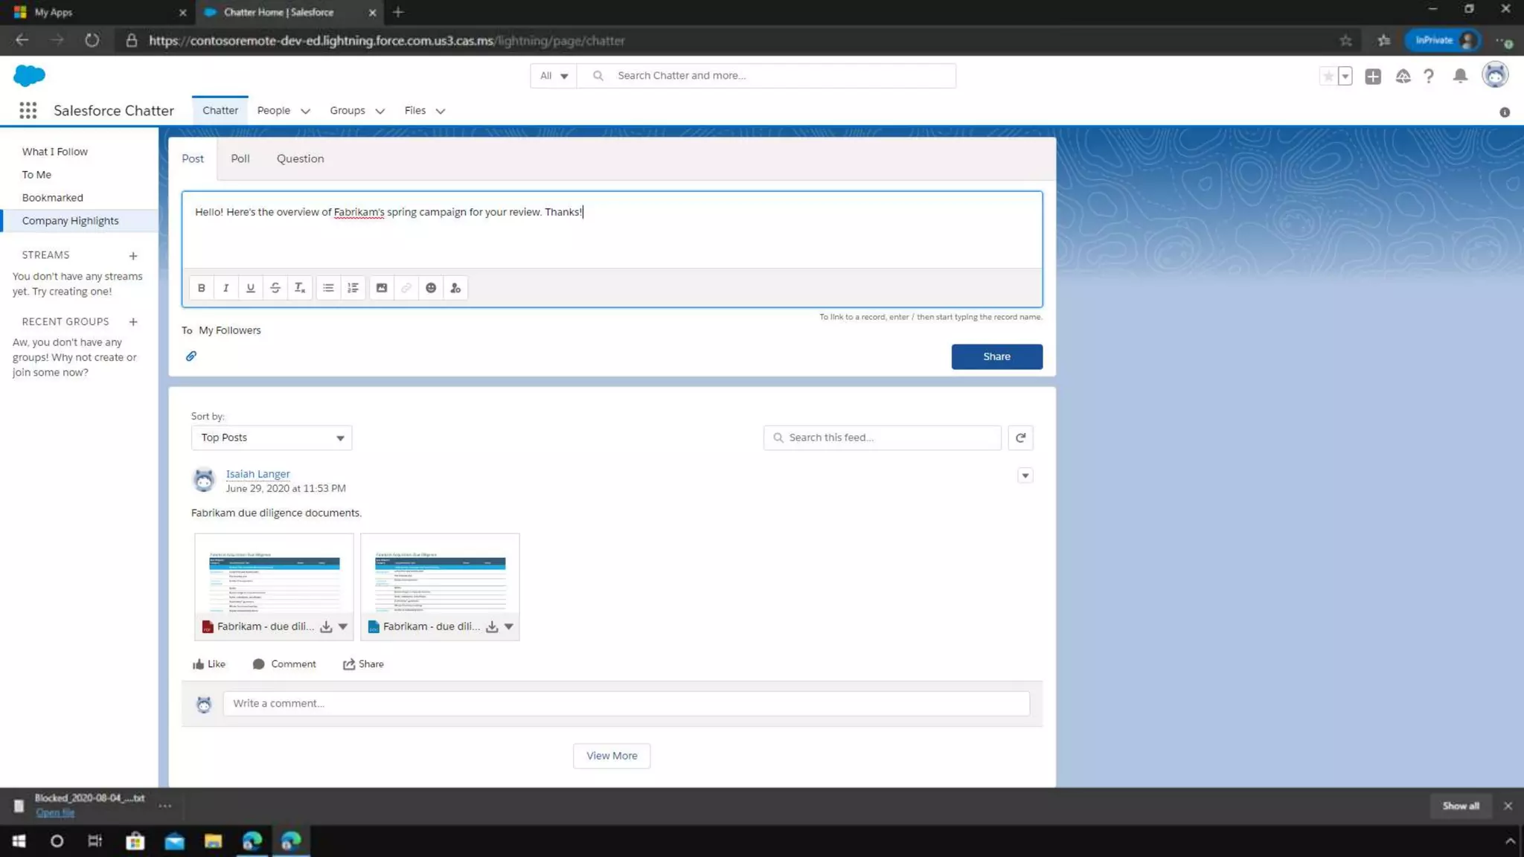Open the App Launcher grid
The width and height of the screenshot is (1524, 857).
pos(28,111)
